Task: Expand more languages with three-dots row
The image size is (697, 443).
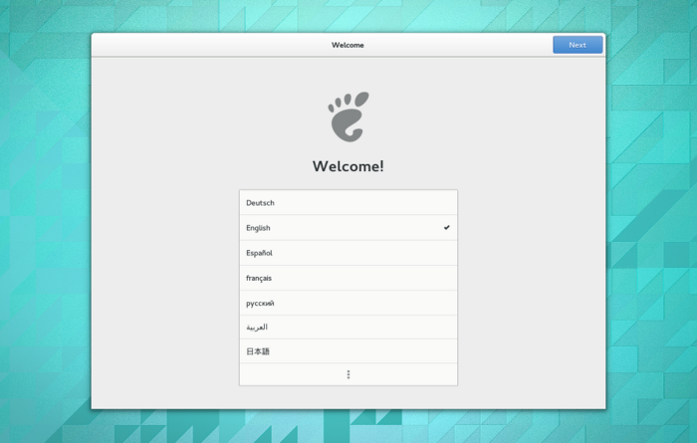Action: click(x=348, y=374)
